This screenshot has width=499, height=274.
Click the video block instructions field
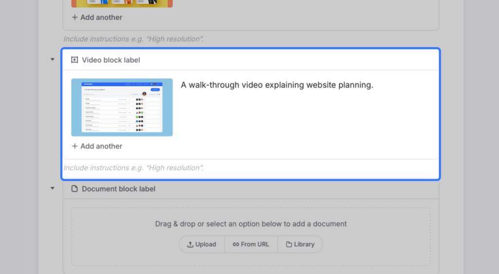tap(134, 168)
